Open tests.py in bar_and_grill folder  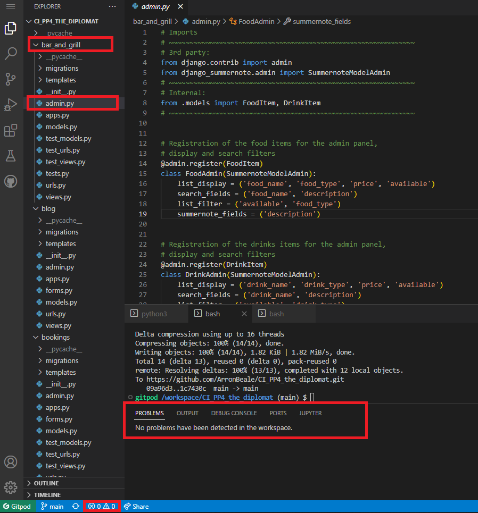57,174
